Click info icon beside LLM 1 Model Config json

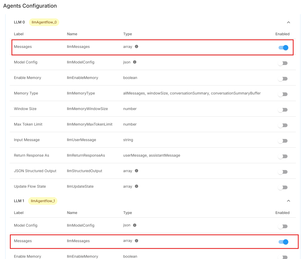[x=135, y=225]
